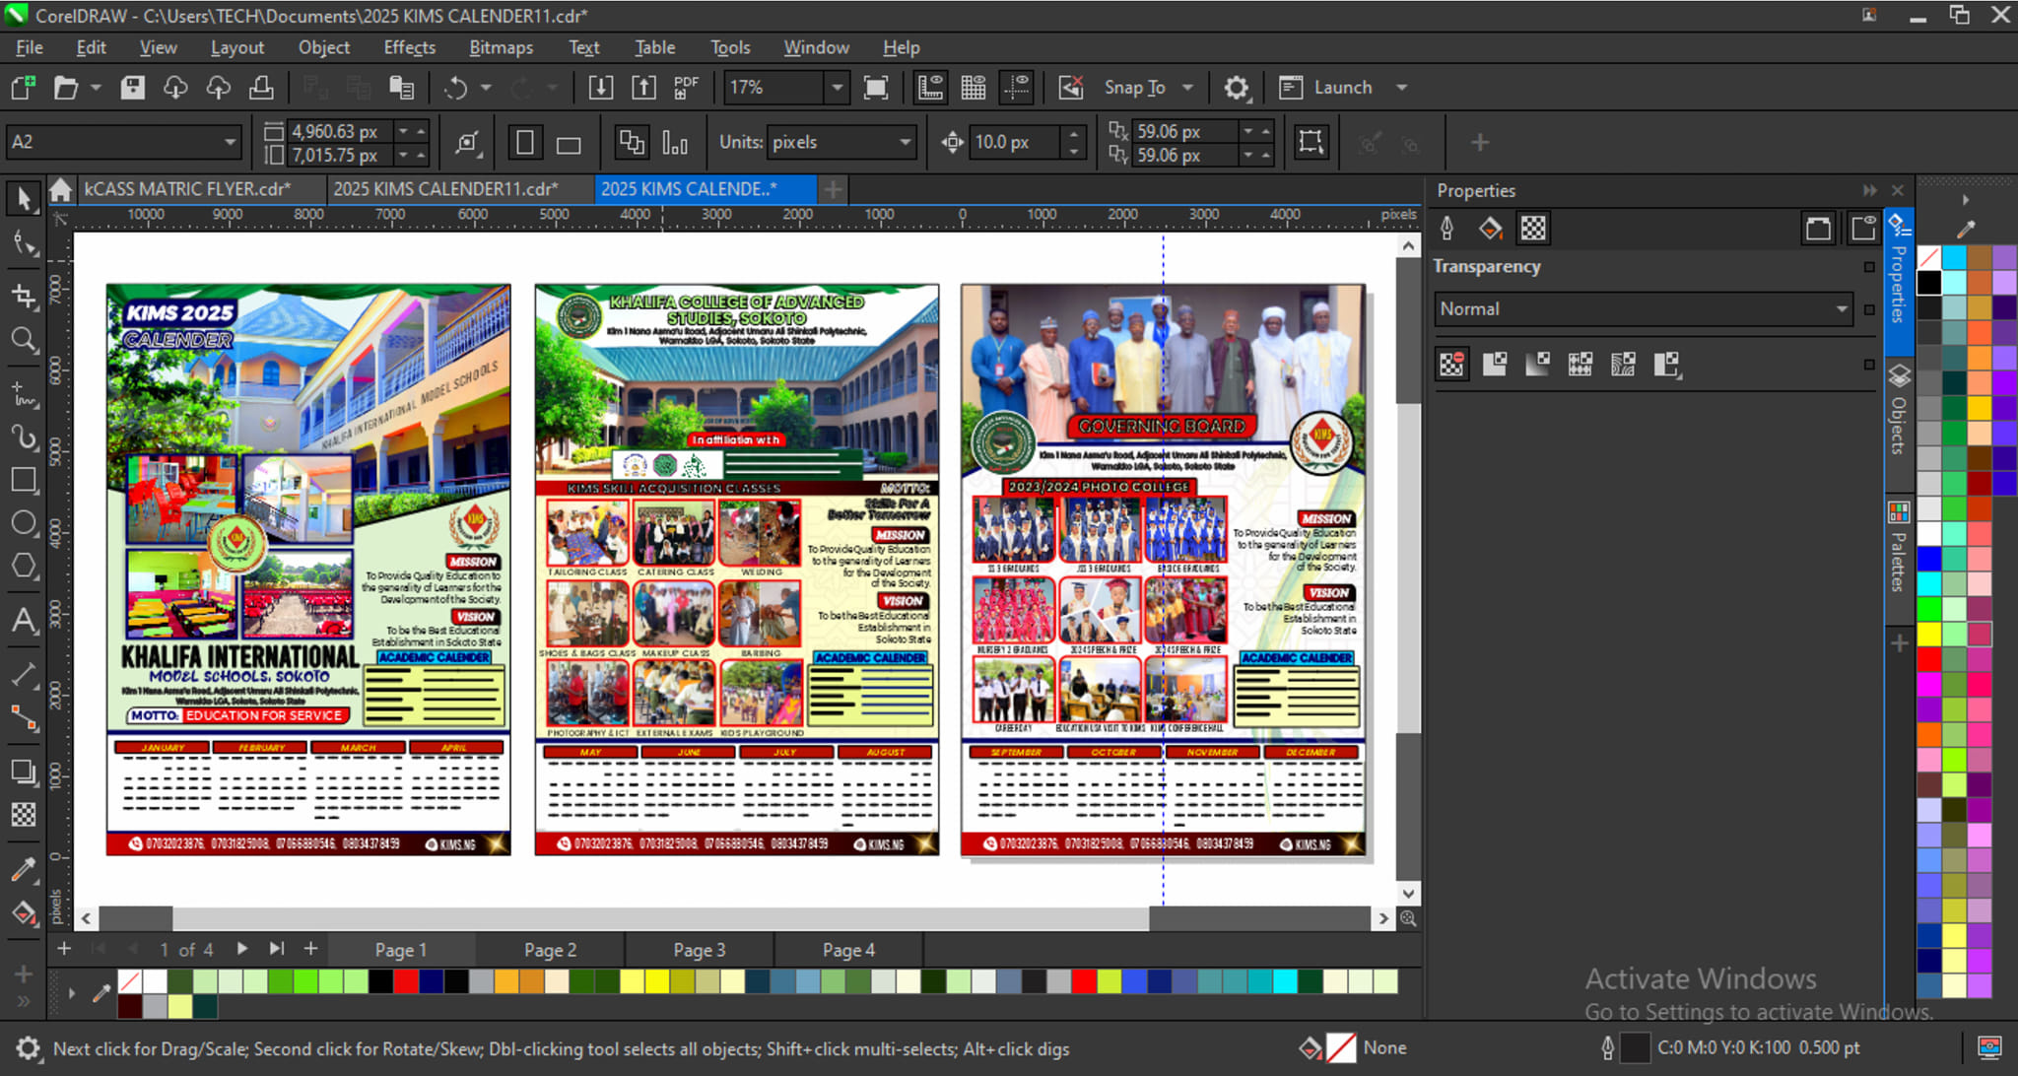Screen dimensions: 2018x1076
Task: Toggle Show Grid button
Action: pyautogui.click(x=974, y=88)
